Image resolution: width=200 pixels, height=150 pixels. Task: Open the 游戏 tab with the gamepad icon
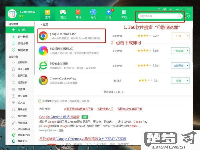pos(63,14)
